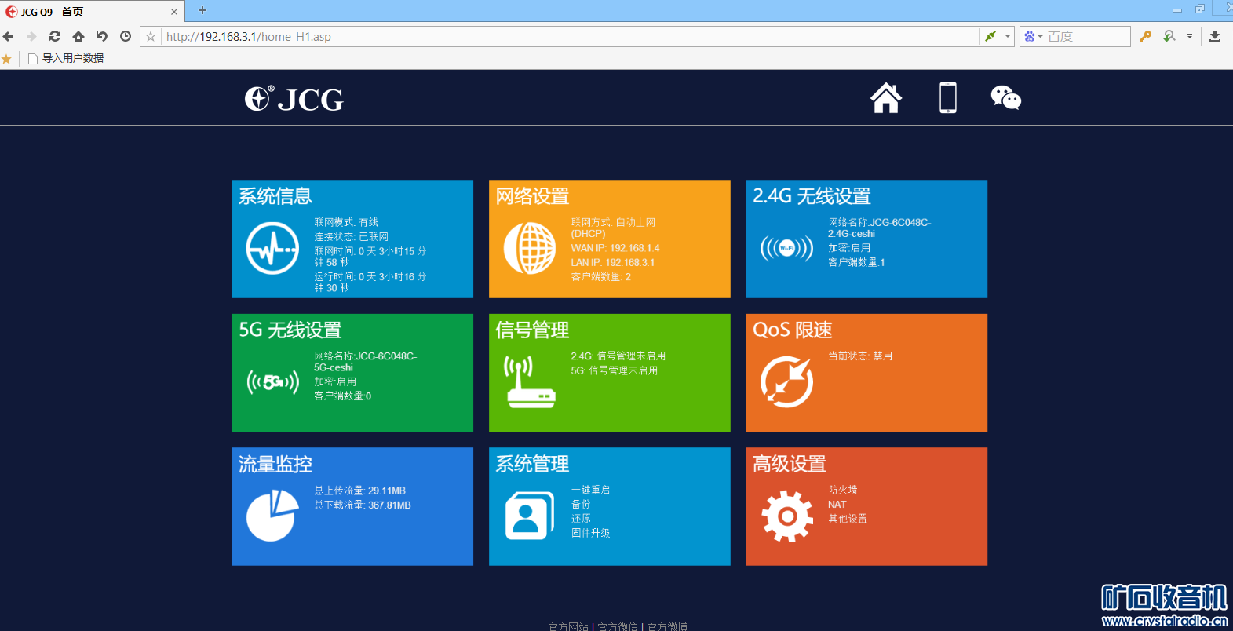Screen dimensions: 1233x631
Task: Click the WeChat icon in header
Action: click(x=1005, y=98)
